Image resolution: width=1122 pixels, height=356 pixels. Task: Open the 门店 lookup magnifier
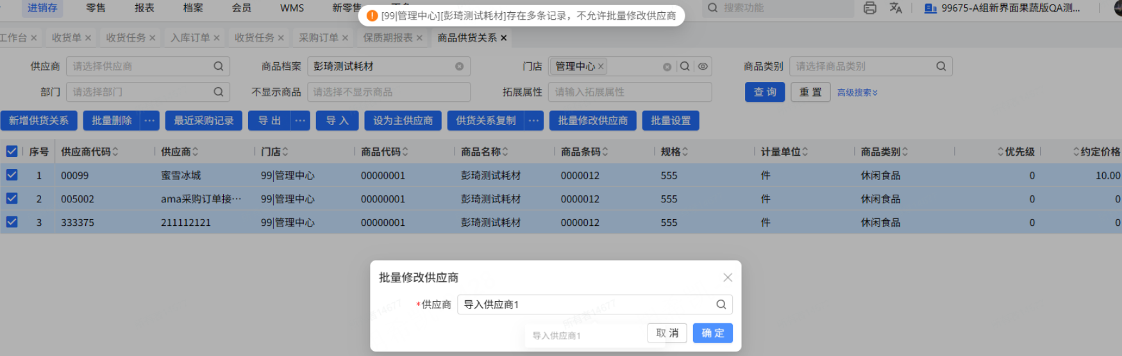tap(685, 66)
